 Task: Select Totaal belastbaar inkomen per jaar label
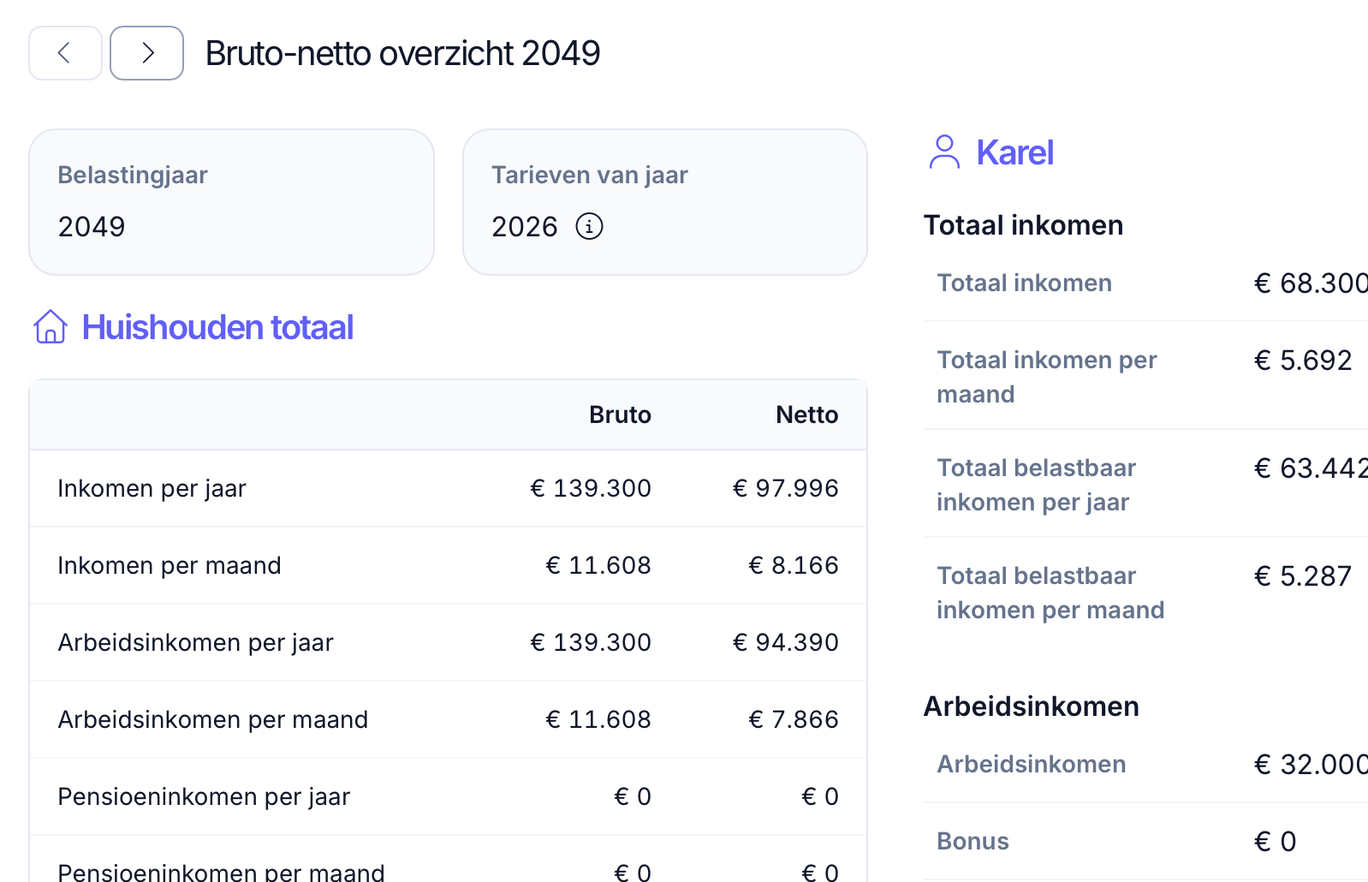pos(1037,485)
